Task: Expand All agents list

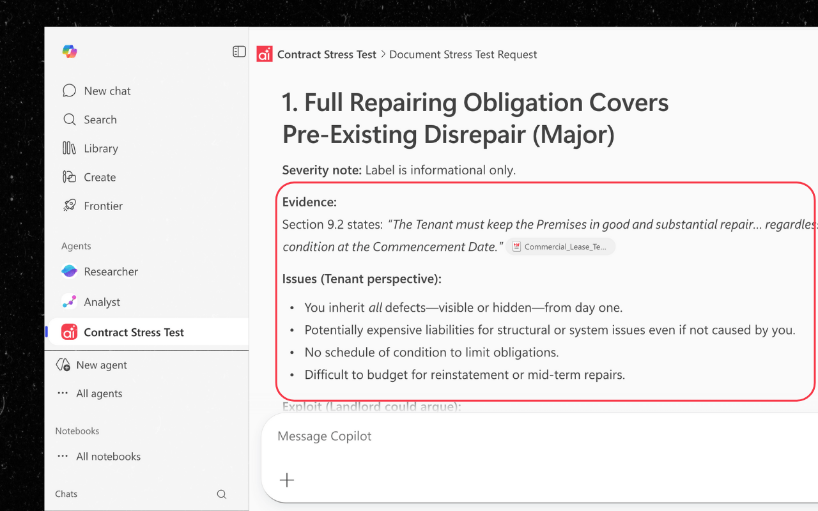Action: pyautogui.click(x=98, y=393)
